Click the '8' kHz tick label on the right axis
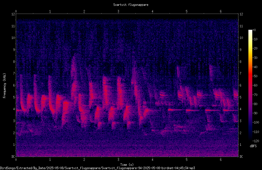Image resolution: width=262 pixels, height=170 pixels. (240, 62)
